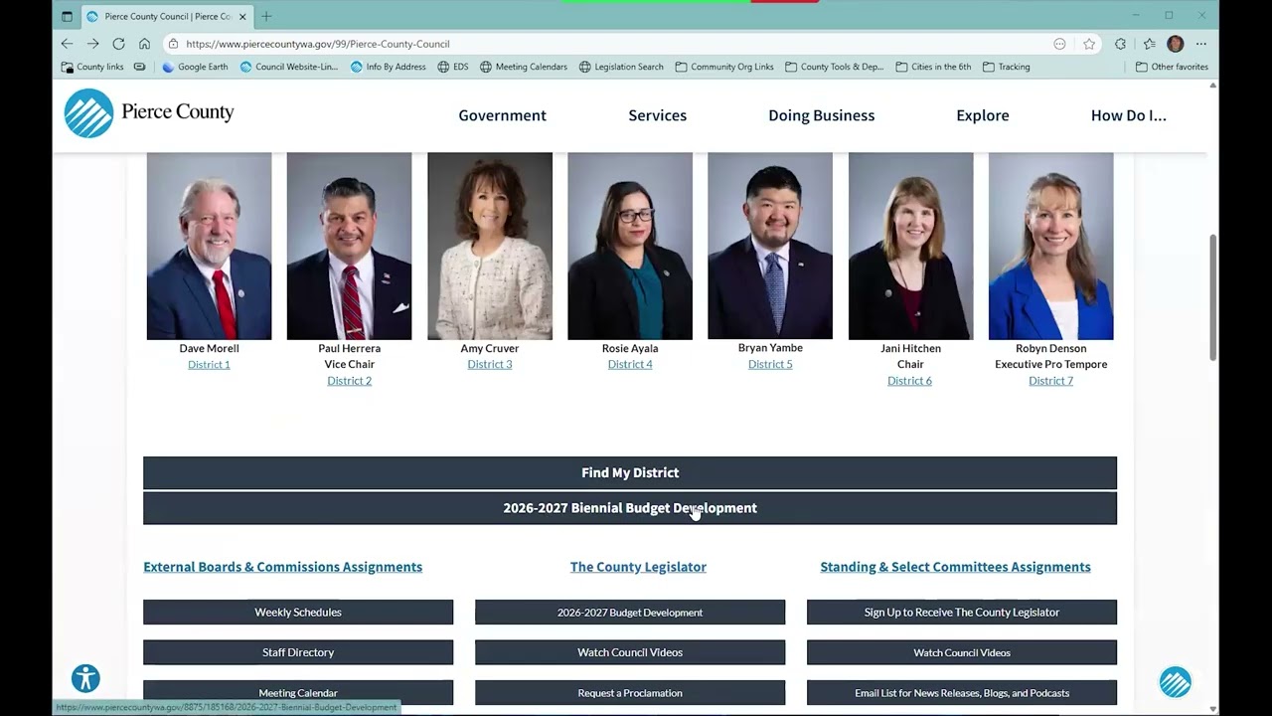Open the browser settings and more menu

tap(1201, 44)
